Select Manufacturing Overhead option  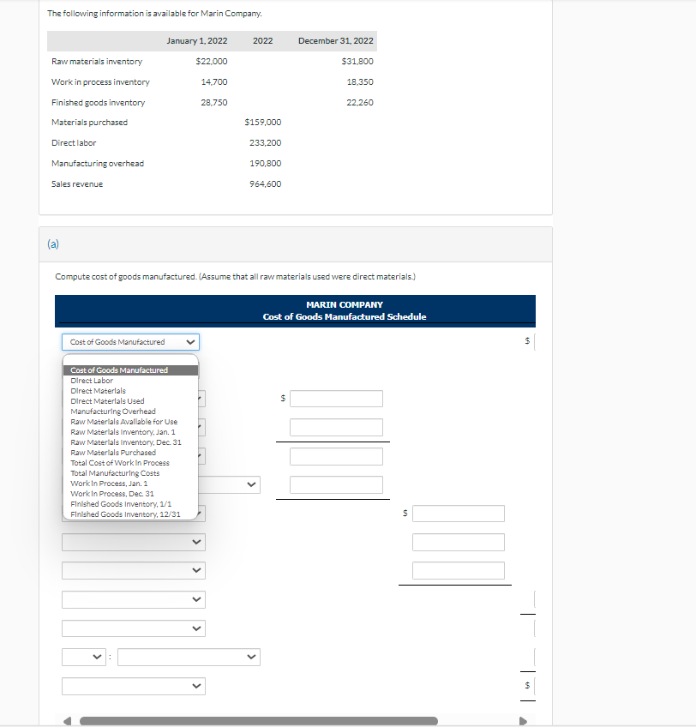coord(131,411)
